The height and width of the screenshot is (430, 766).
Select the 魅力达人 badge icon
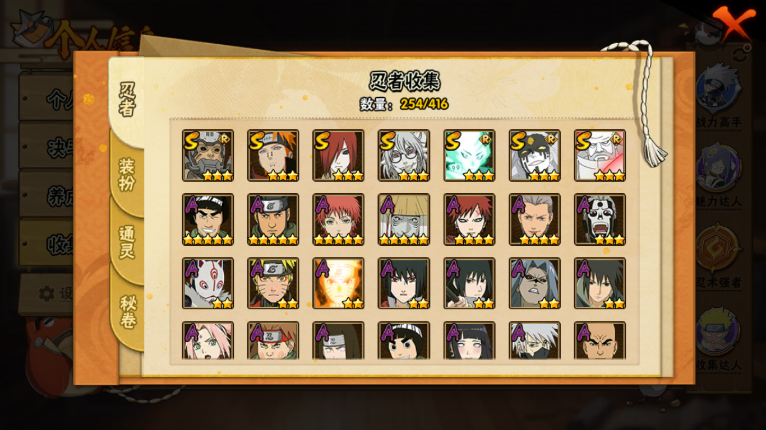718,168
